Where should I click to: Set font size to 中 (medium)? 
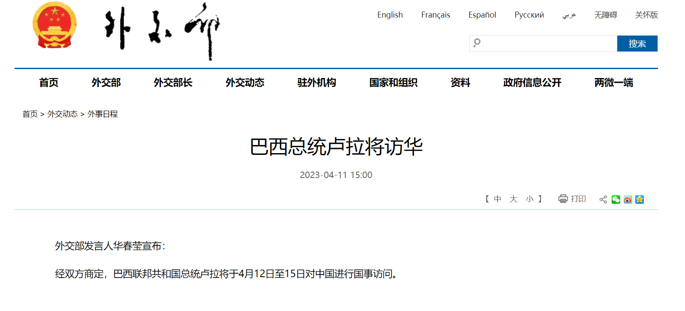pos(498,199)
